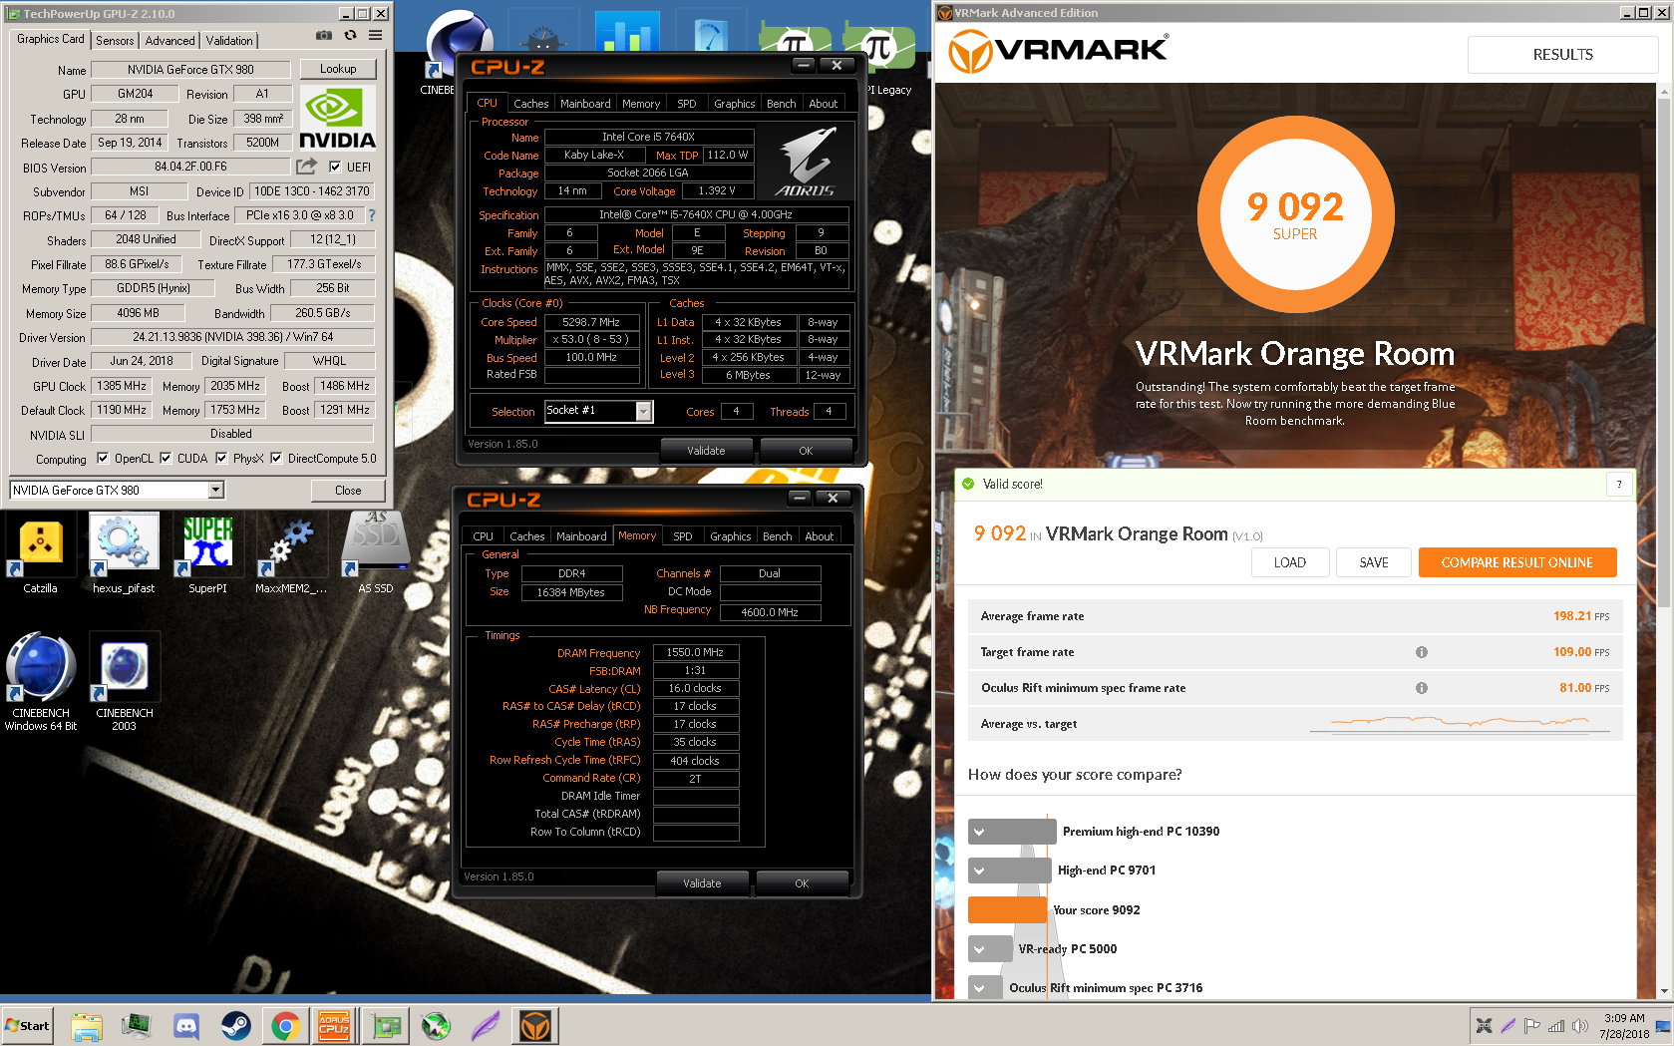
Task: Open the MaxxMEM2 desktop shortcut
Action: pos(291,553)
